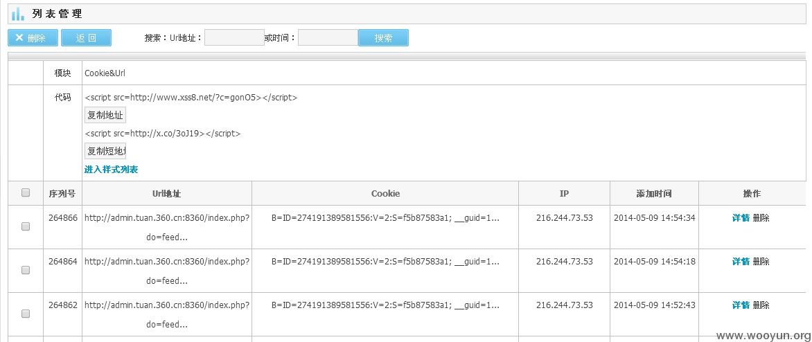
Task: Toggle the select-all checkbox in table header
Action: click(26, 193)
